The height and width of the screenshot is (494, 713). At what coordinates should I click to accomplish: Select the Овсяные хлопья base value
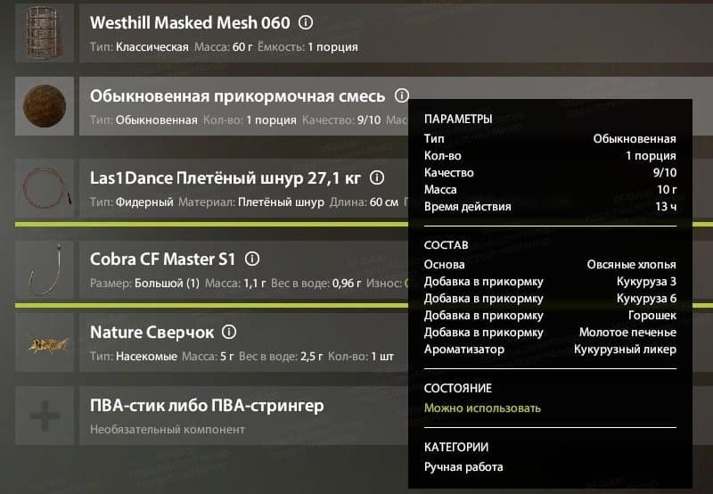(631, 264)
